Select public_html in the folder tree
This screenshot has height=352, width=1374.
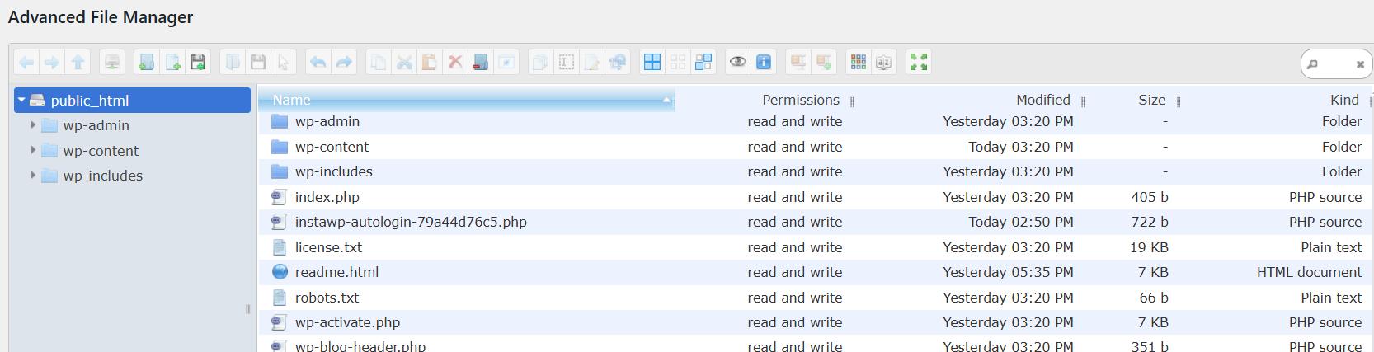(133, 100)
